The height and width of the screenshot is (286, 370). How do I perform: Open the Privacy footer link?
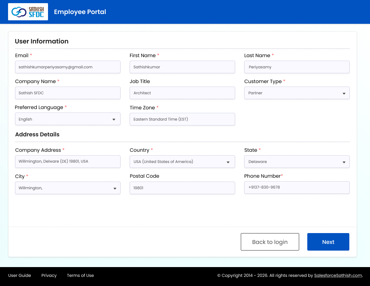(49, 275)
